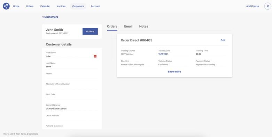Click the Confirmed training status value
Image resolution: width=272 pixels, height=137 pixels.
tap(163, 64)
